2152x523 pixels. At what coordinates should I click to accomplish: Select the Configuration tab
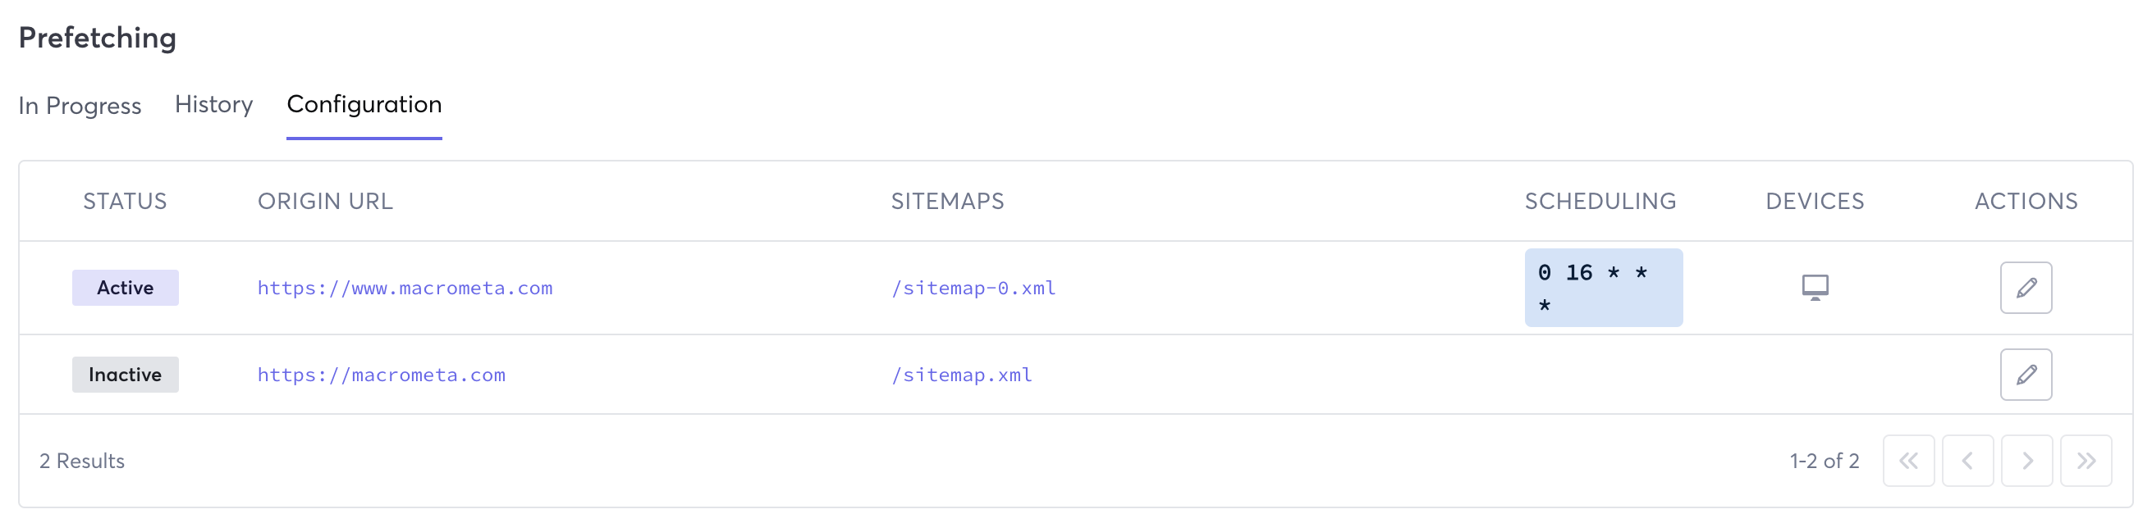[364, 104]
